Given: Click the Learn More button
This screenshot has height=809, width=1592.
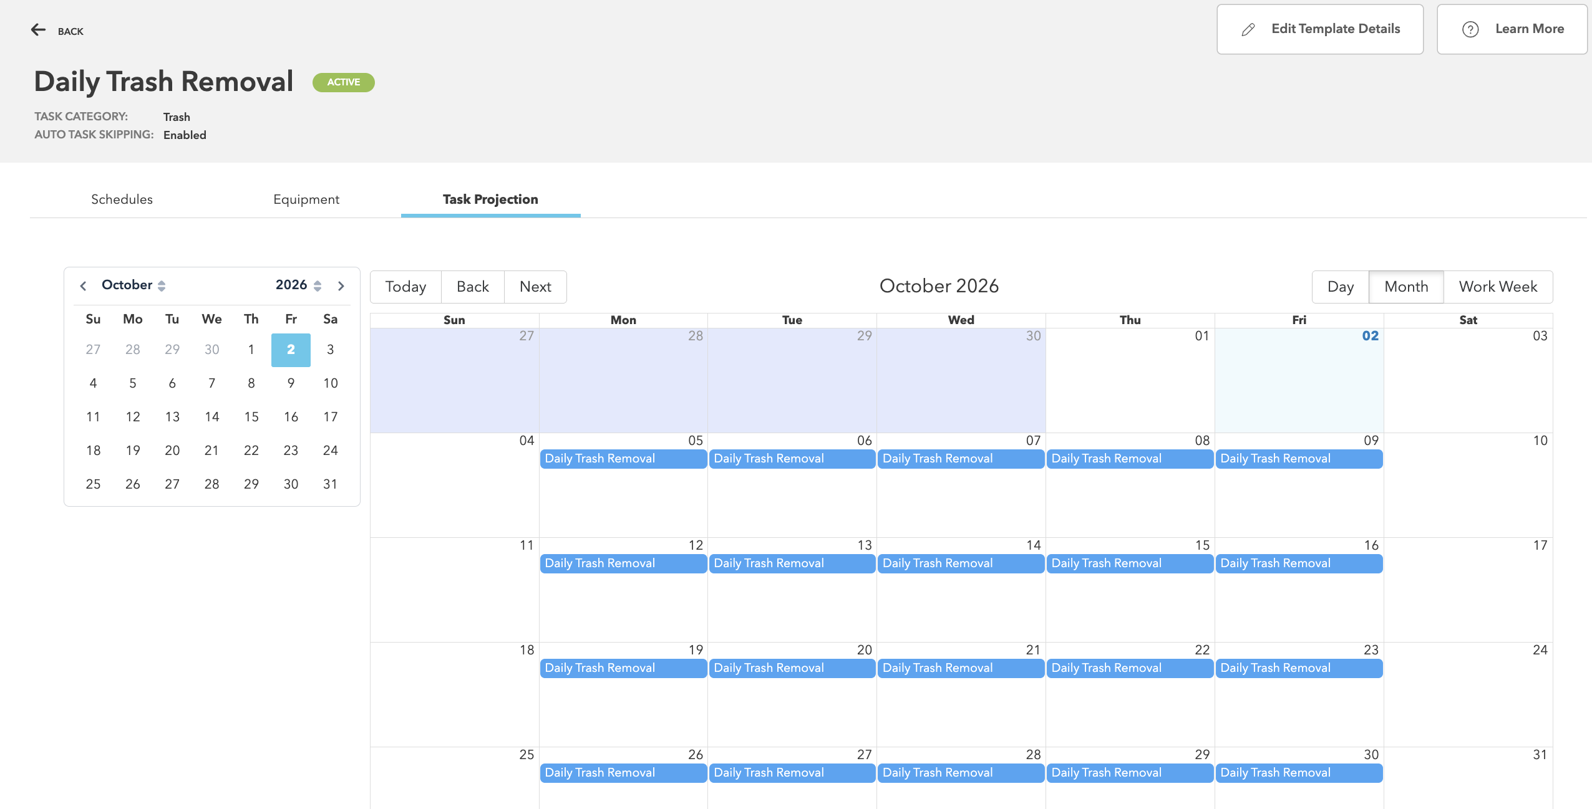Looking at the screenshot, I should (x=1512, y=29).
